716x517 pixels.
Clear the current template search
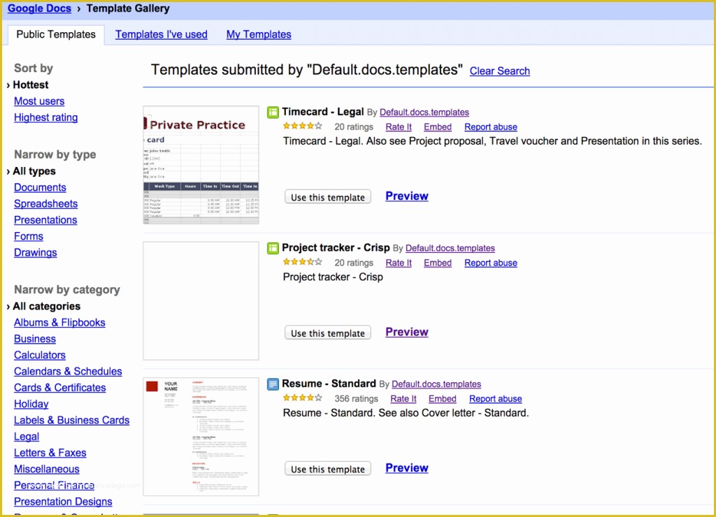499,71
